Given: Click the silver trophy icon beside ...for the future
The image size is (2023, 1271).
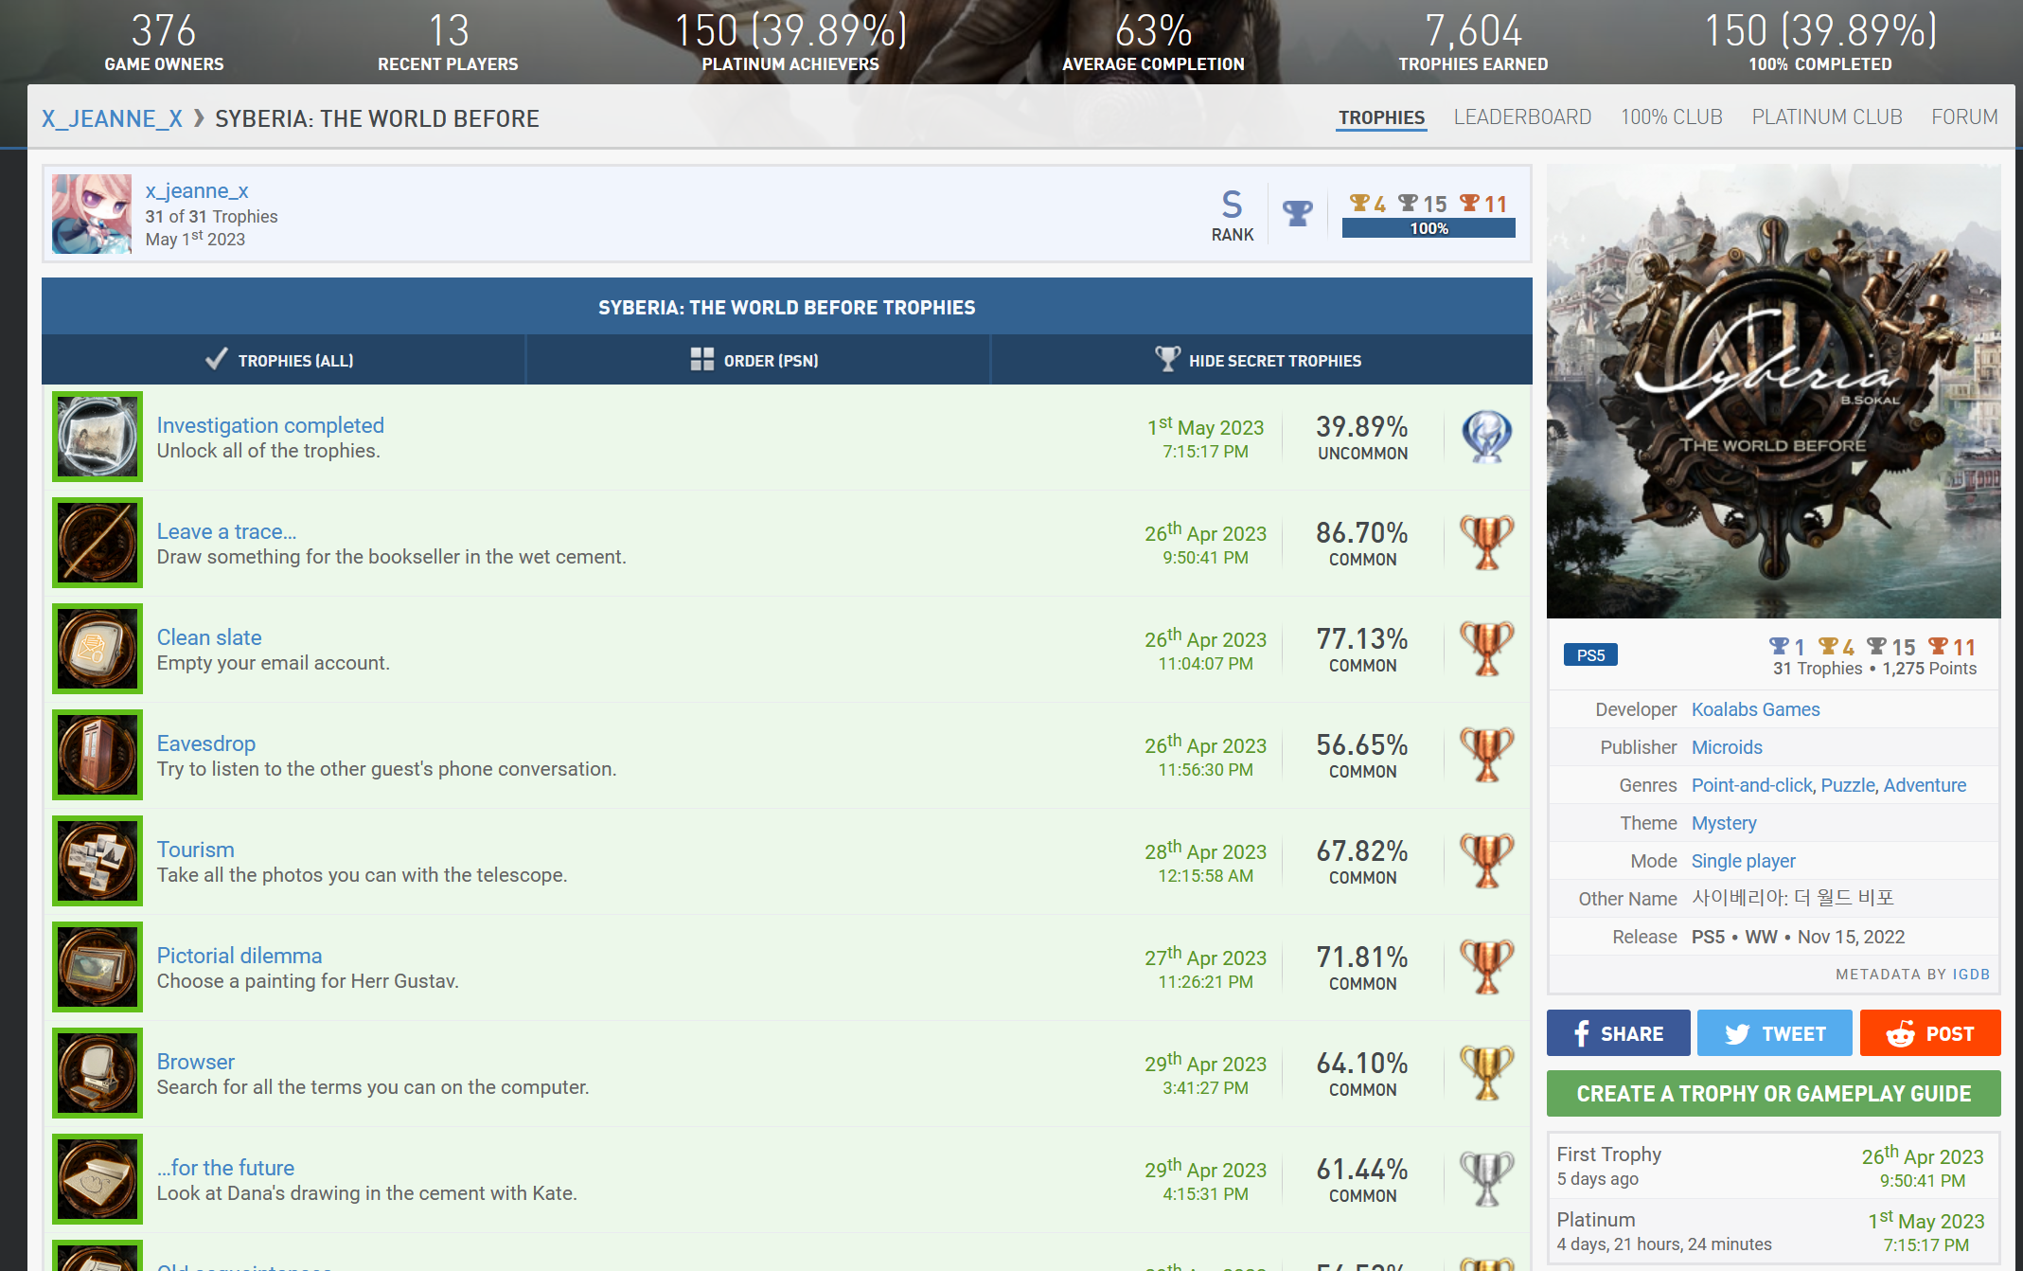Looking at the screenshot, I should (1486, 1179).
